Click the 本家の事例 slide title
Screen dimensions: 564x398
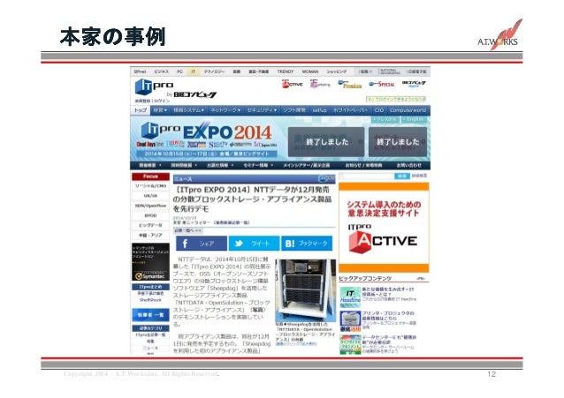coord(112,37)
